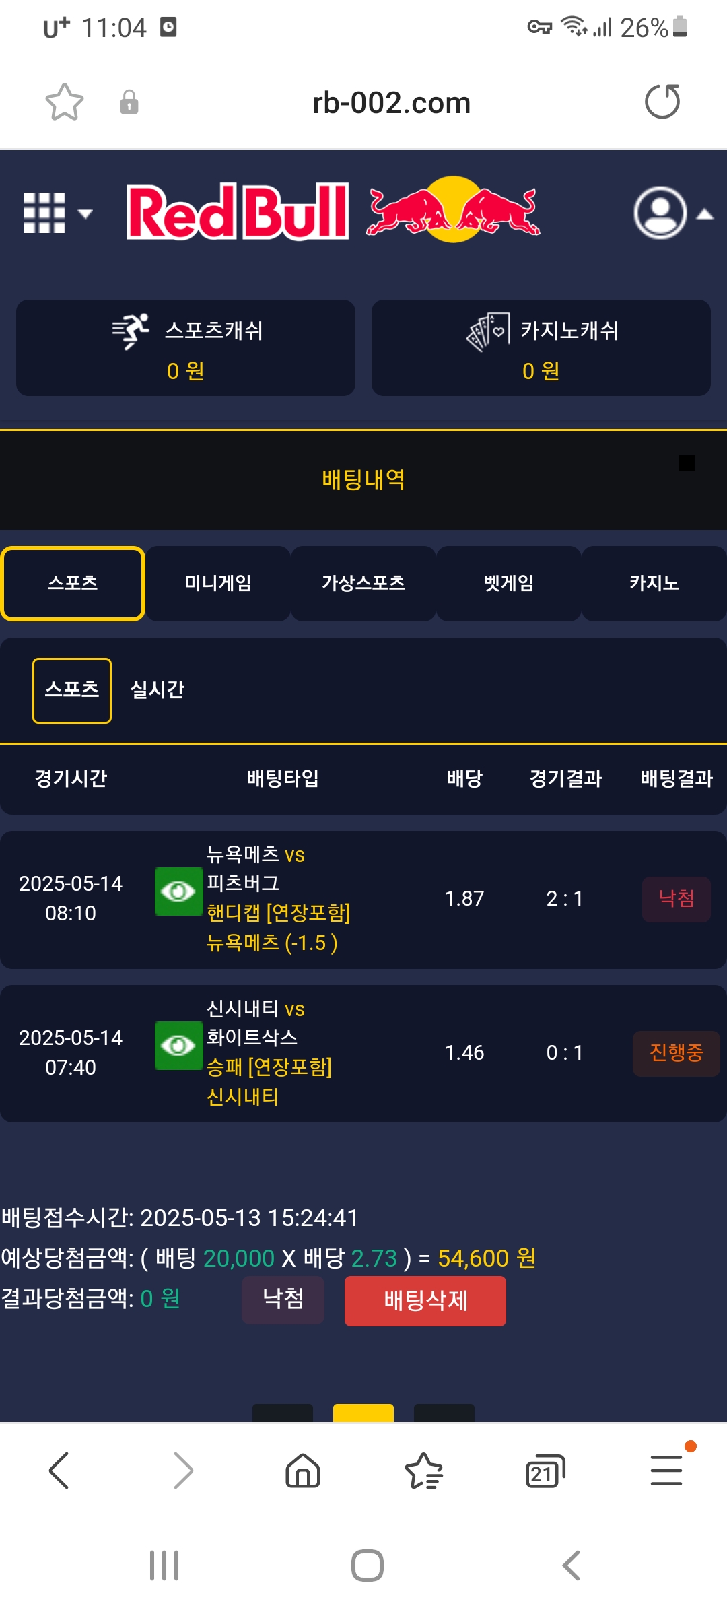Go back with browser back arrow
The width and height of the screenshot is (727, 1616).
tap(59, 1471)
